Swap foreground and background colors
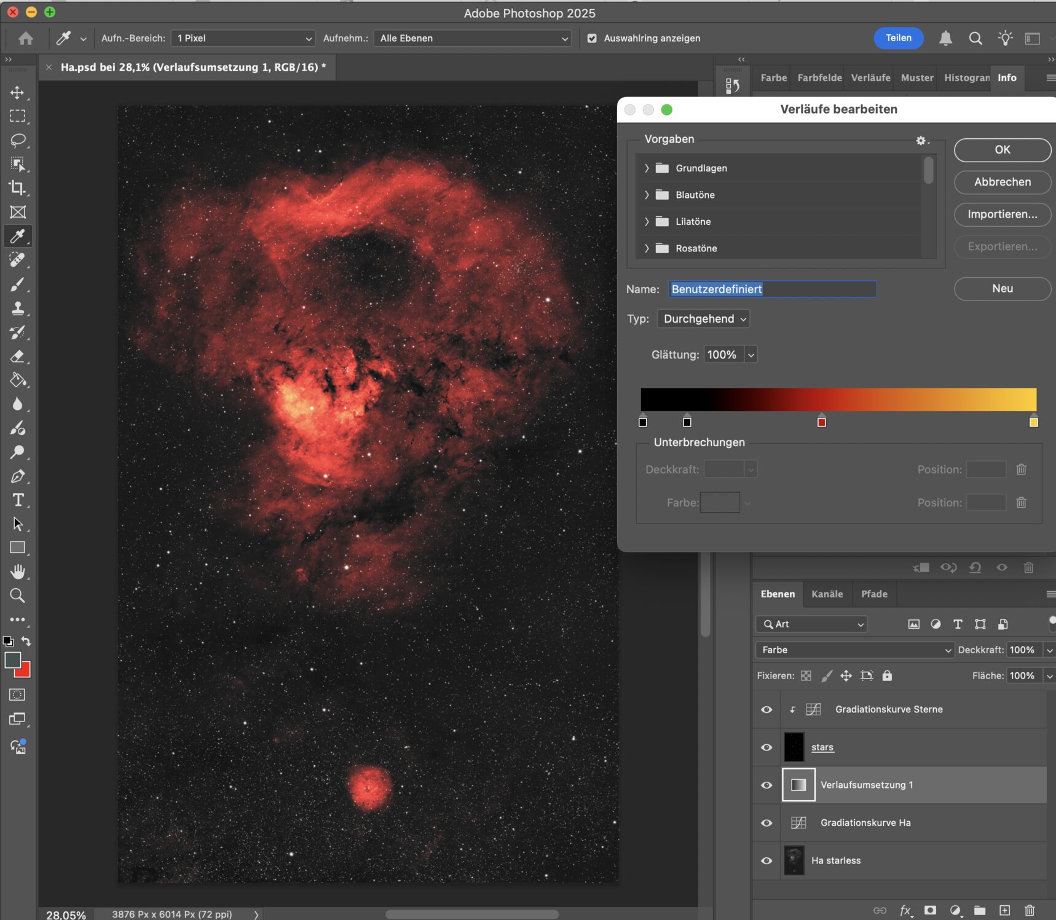Screen dimensions: 1056x920 (x=26, y=641)
